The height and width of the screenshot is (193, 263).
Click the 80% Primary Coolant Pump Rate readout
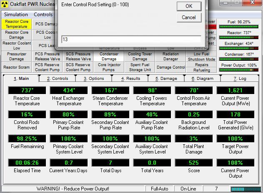point(69,114)
